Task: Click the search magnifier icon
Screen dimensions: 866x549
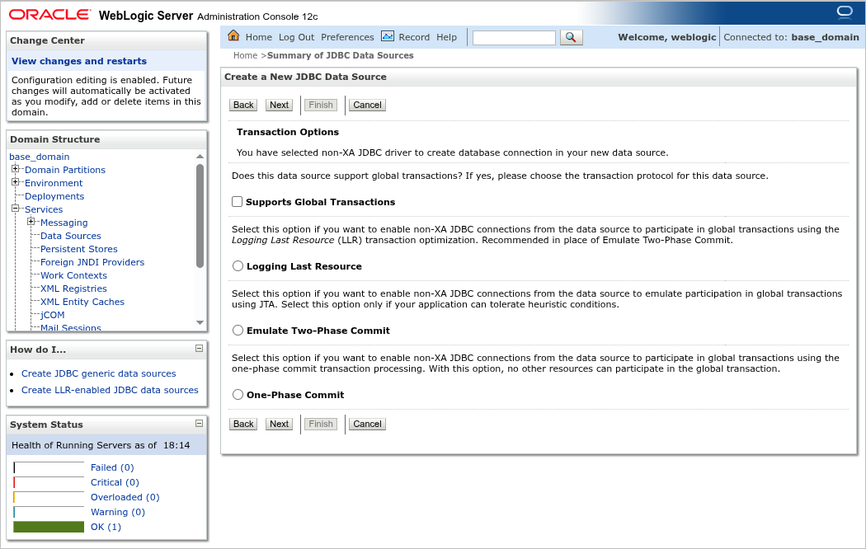Action: point(572,36)
